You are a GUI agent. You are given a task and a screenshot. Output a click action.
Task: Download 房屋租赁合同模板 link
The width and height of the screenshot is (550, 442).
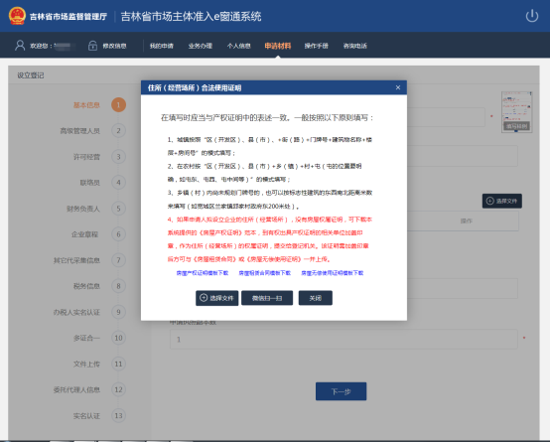264,273
